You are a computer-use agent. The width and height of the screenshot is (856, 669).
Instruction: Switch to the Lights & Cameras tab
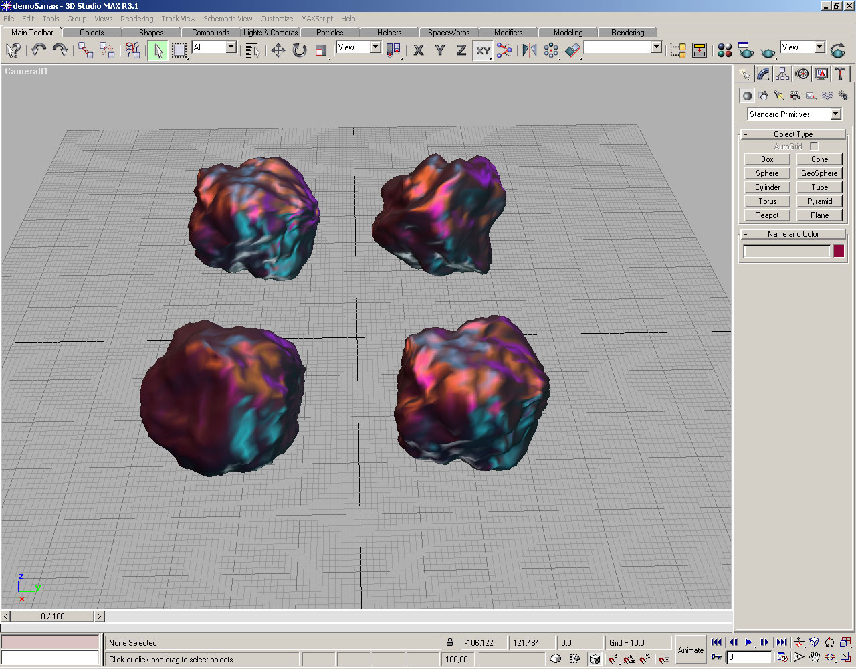coord(270,32)
